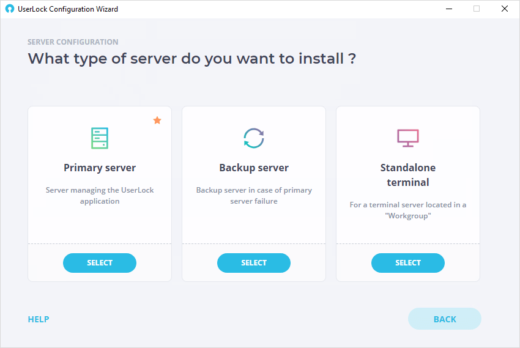
Task: Go back with the BACK button
Action: (444, 319)
